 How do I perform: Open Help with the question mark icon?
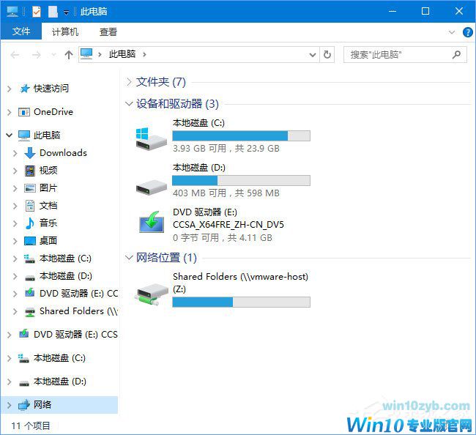(x=467, y=32)
